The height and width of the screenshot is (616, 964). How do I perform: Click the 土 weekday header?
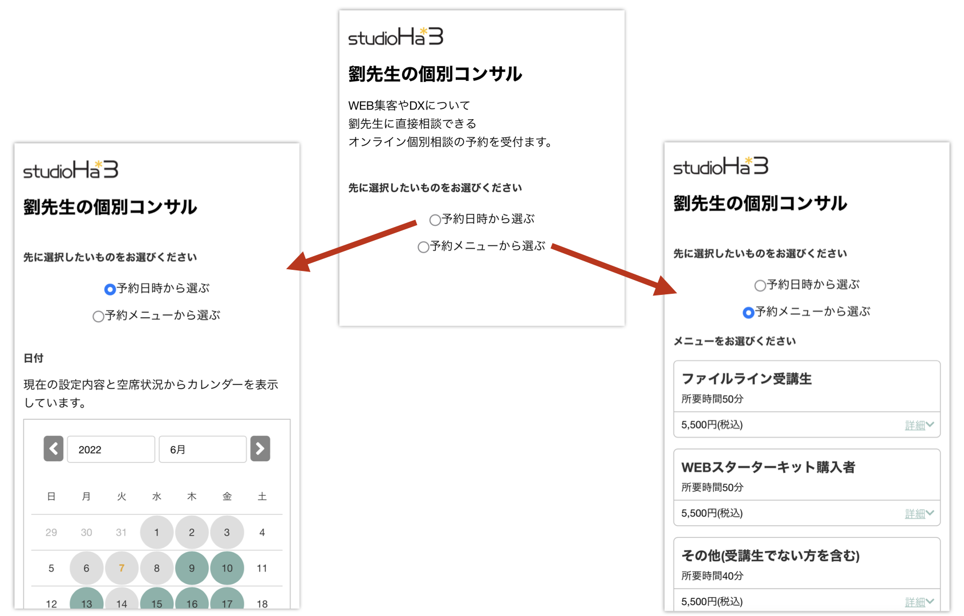(262, 496)
